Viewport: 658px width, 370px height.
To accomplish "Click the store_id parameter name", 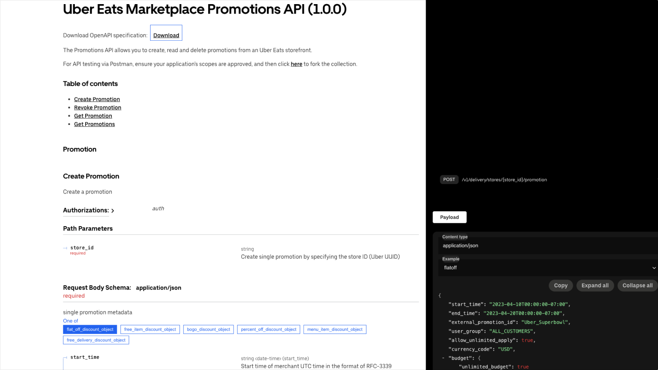I will pyautogui.click(x=82, y=248).
